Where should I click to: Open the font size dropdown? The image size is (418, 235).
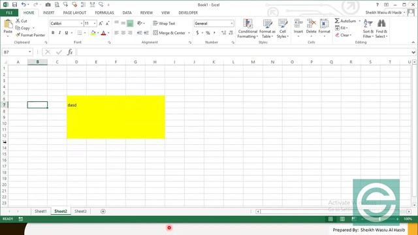(95, 23)
